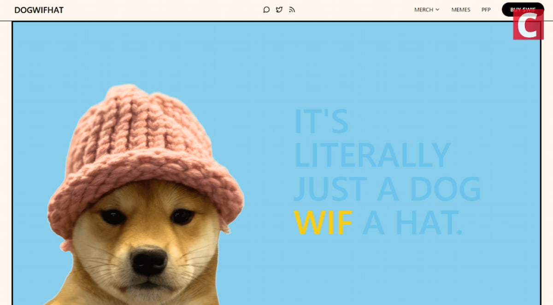Open the RSS feed icon
Screen dimensions: 553x305
click(292, 10)
